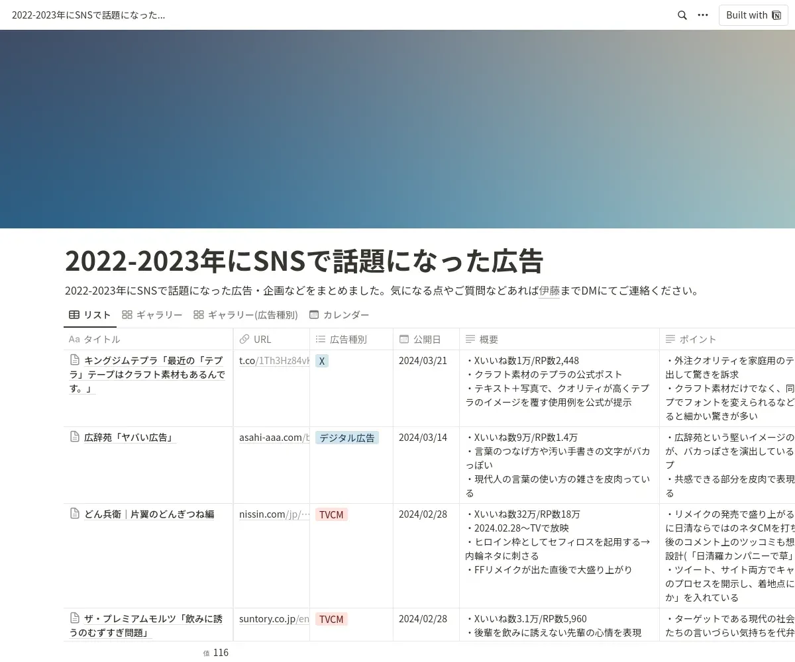Click the TVCM tag in the ザ・プレミアムモルツ row
The image size is (795, 662).
pyautogui.click(x=331, y=619)
